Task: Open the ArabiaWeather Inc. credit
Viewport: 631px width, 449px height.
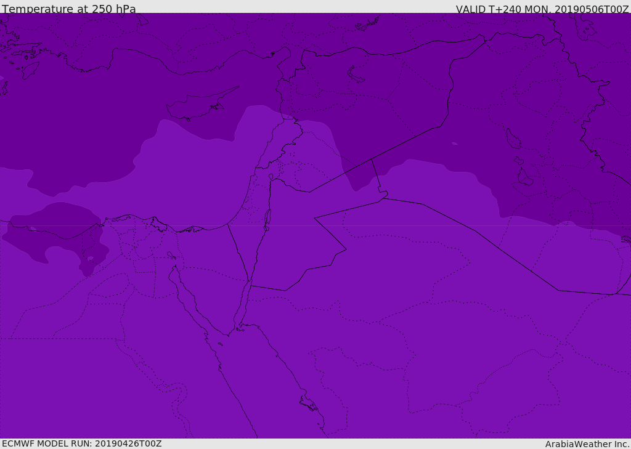Action: tap(587, 444)
